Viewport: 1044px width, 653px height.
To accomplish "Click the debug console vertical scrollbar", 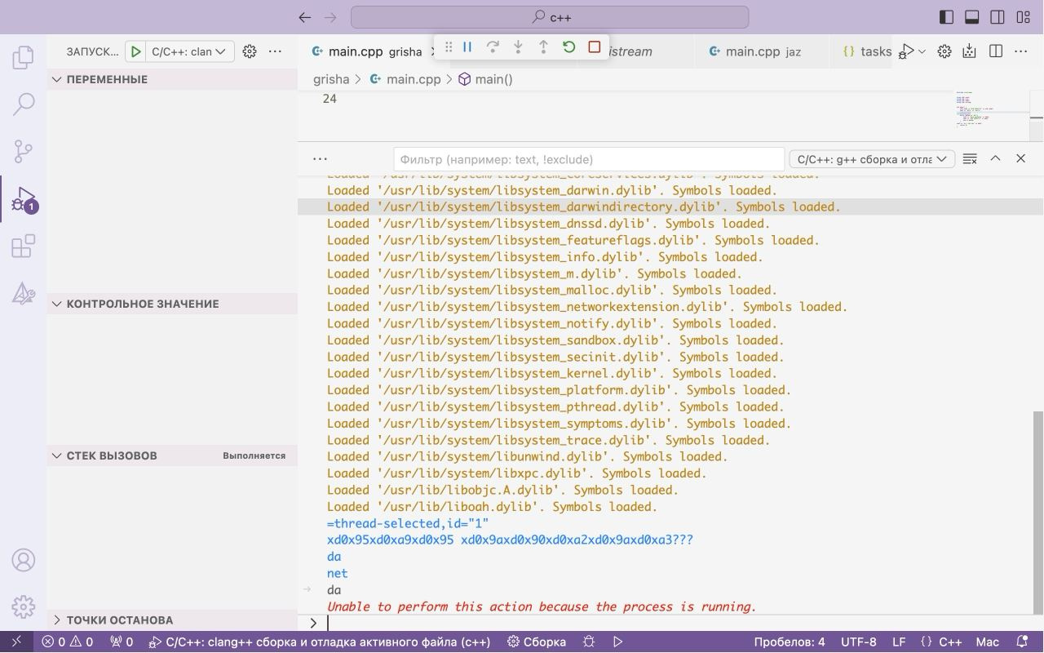I will (x=1037, y=512).
